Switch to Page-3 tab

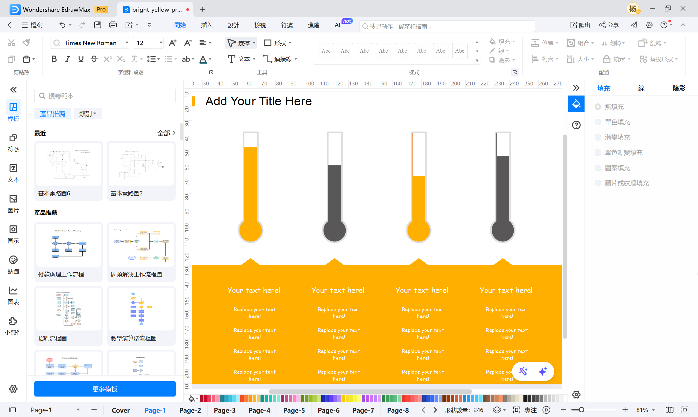(224, 410)
